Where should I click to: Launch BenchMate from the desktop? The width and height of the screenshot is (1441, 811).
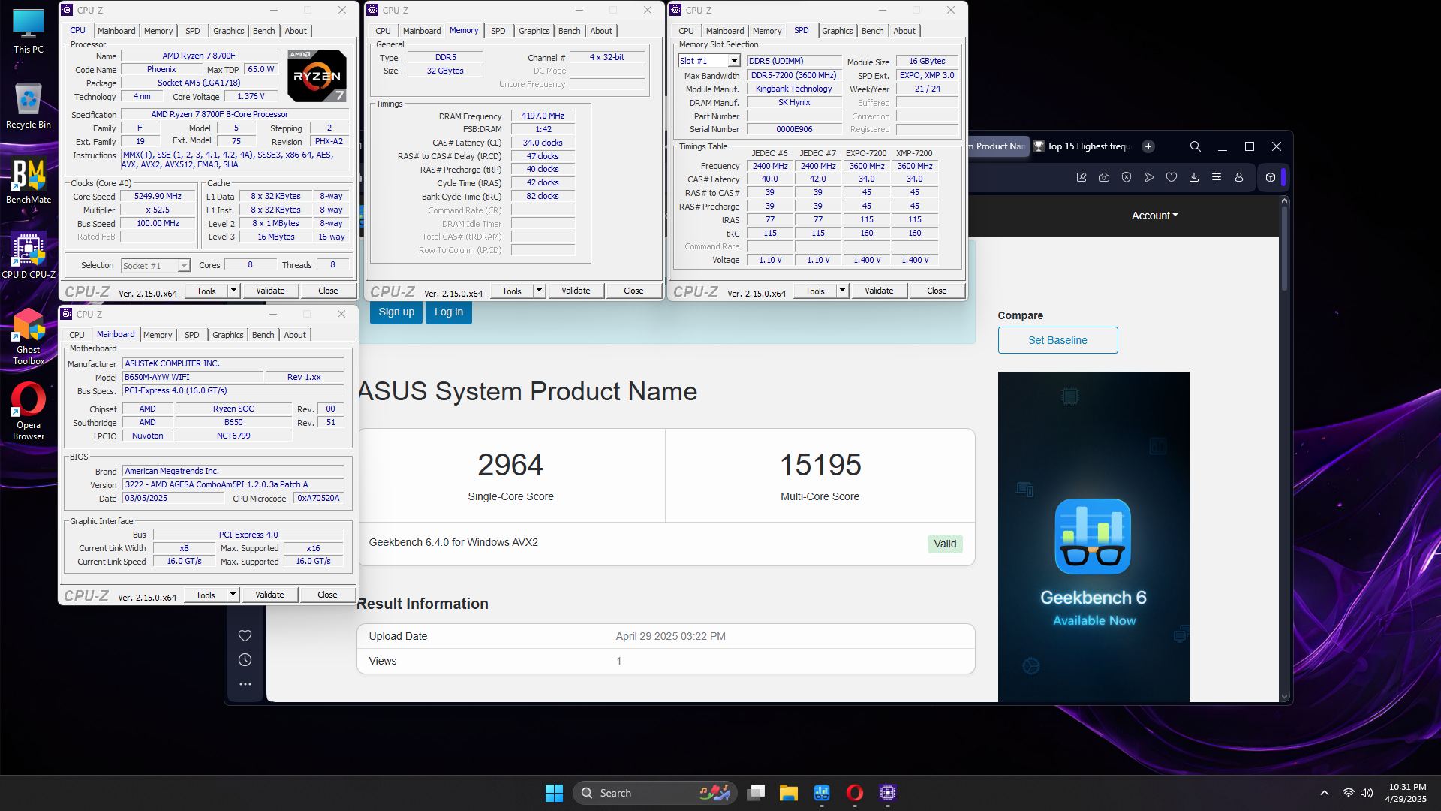pos(29,181)
